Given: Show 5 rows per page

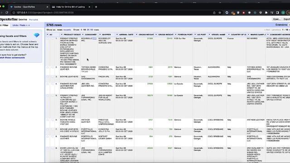Looking at the screenshot, I should coord(82,30).
